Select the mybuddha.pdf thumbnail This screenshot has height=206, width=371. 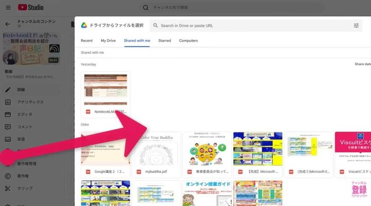click(x=157, y=149)
